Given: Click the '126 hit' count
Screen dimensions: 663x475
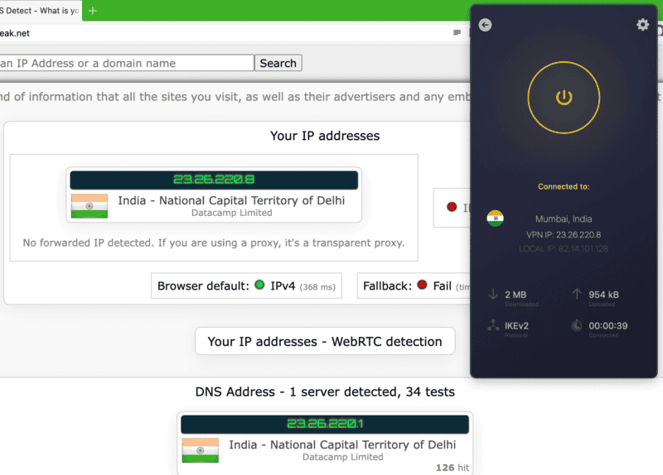Looking at the screenshot, I should tap(452, 468).
